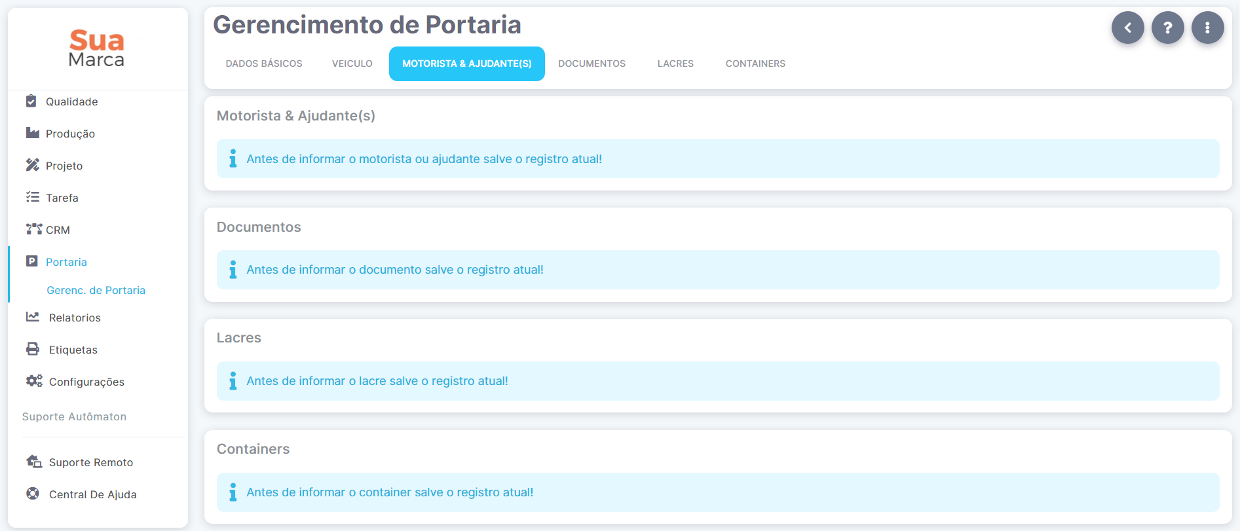The image size is (1240, 531).
Task: Click the Qualidade clipboard icon
Action: click(x=31, y=101)
